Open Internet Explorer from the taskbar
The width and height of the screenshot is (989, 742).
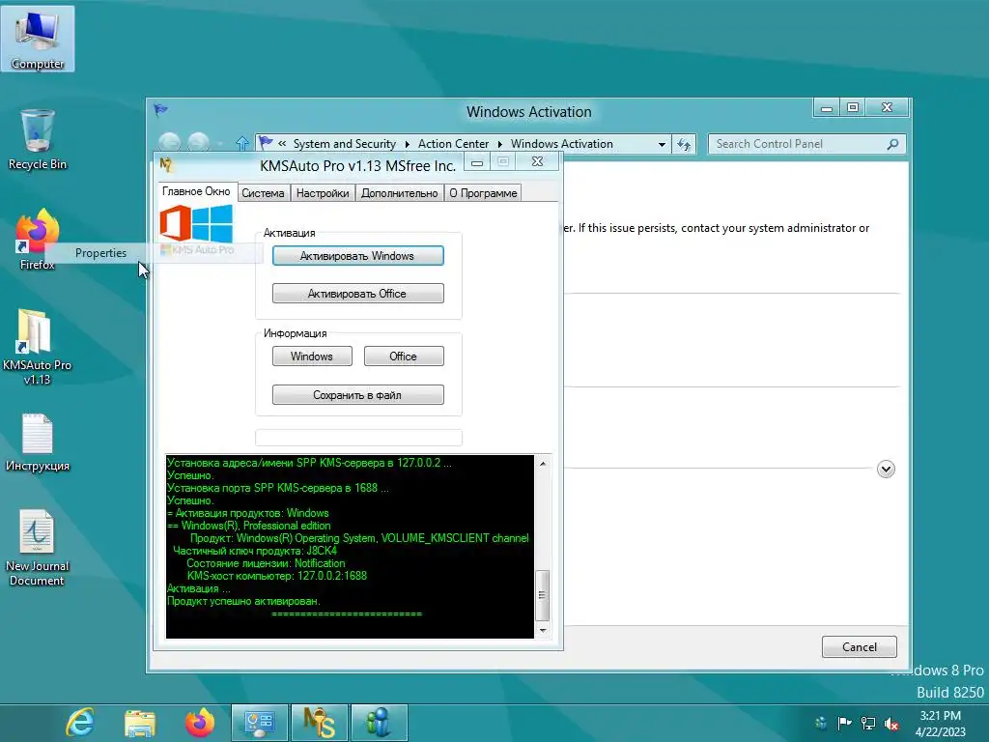tap(80, 723)
